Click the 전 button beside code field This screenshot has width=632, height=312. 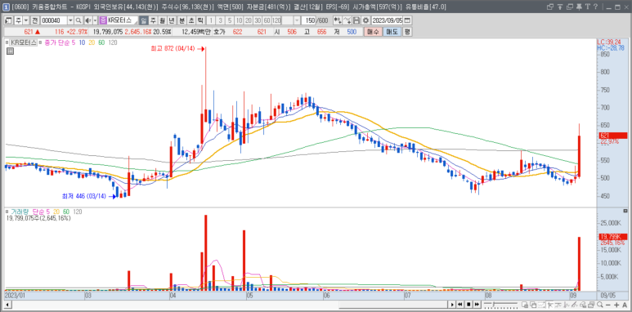[34, 20]
